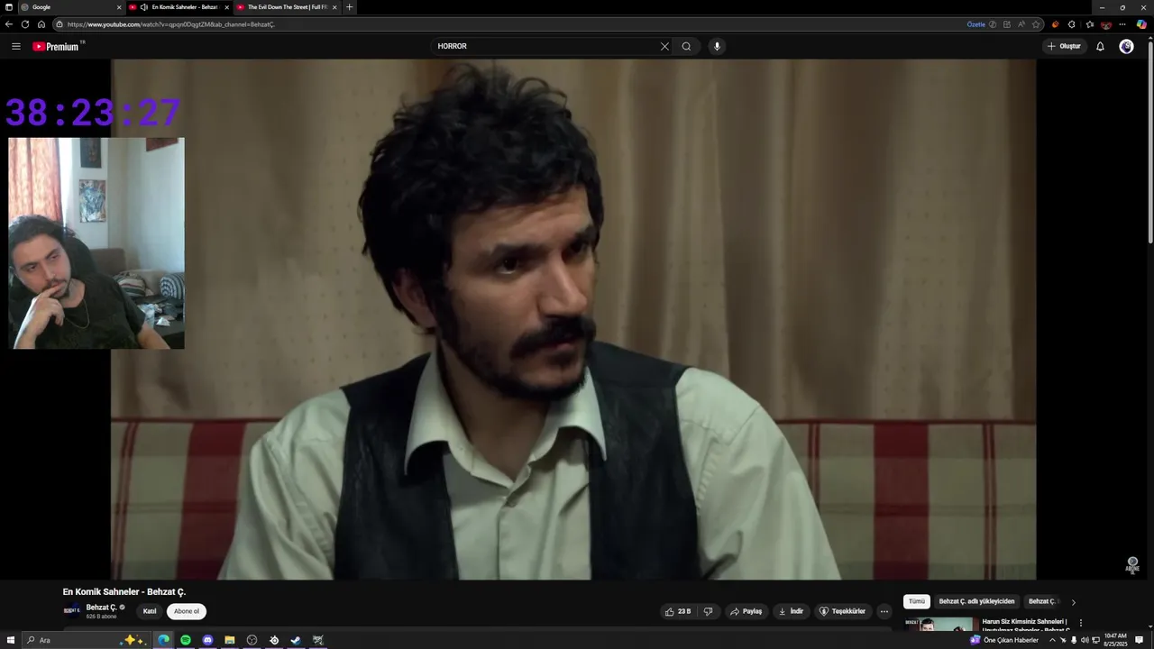This screenshot has width=1154, height=649.
Task: Show next filter chips arrow
Action: pyautogui.click(x=1073, y=602)
